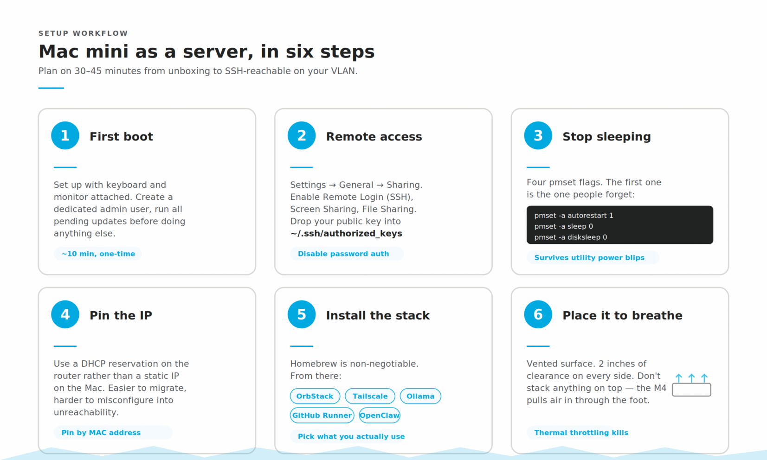Select the Ollama pill
Viewport: 767px width, 460px height.
pyautogui.click(x=420, y=396)
